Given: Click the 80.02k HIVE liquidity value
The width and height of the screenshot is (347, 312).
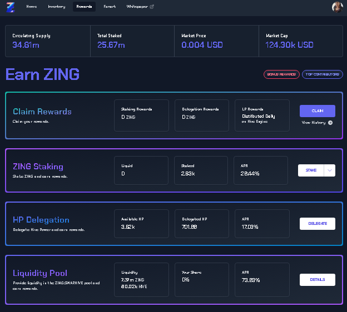Looking at the screenshot, I should (x=134, y=286).
